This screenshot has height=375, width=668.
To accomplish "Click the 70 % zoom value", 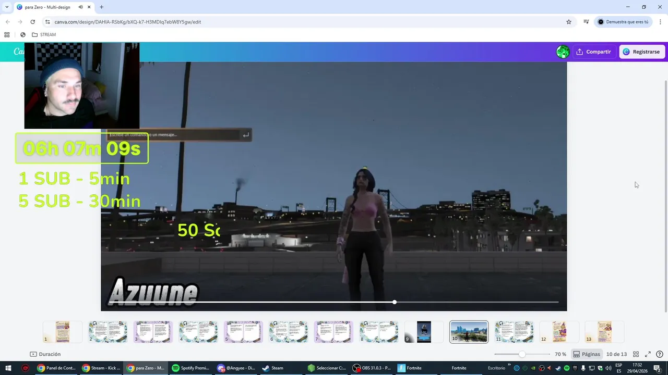I will 560,354.
